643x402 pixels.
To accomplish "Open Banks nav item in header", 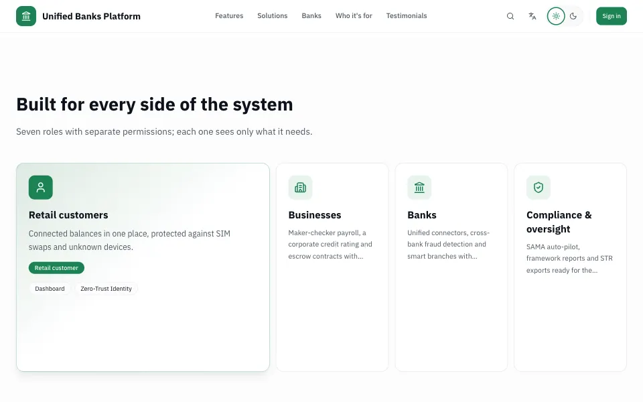I will click(x=311, y=15).
